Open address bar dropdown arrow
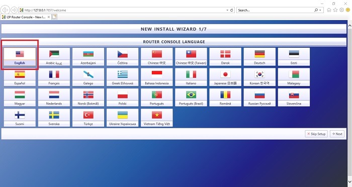This screenshot has width=352, height=187. point(227,10)
